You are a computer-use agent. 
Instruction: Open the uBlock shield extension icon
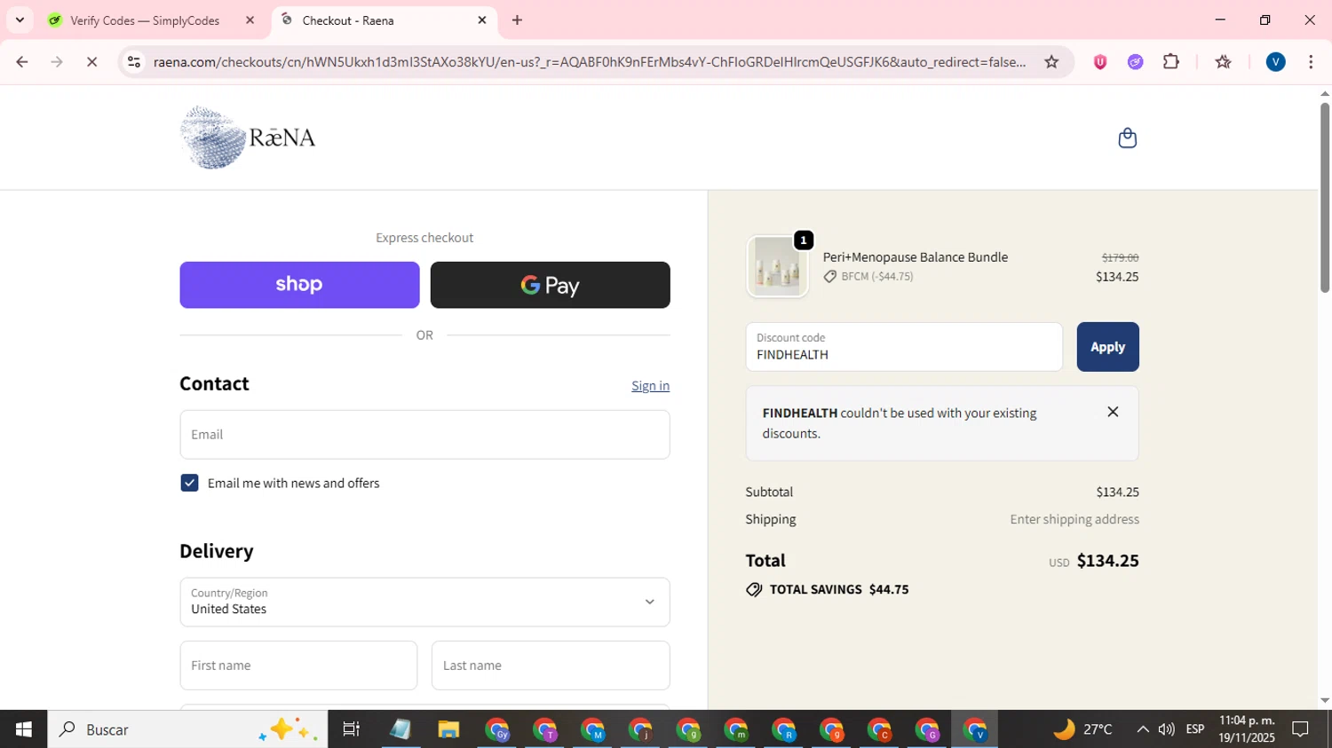pos(1100,62)
